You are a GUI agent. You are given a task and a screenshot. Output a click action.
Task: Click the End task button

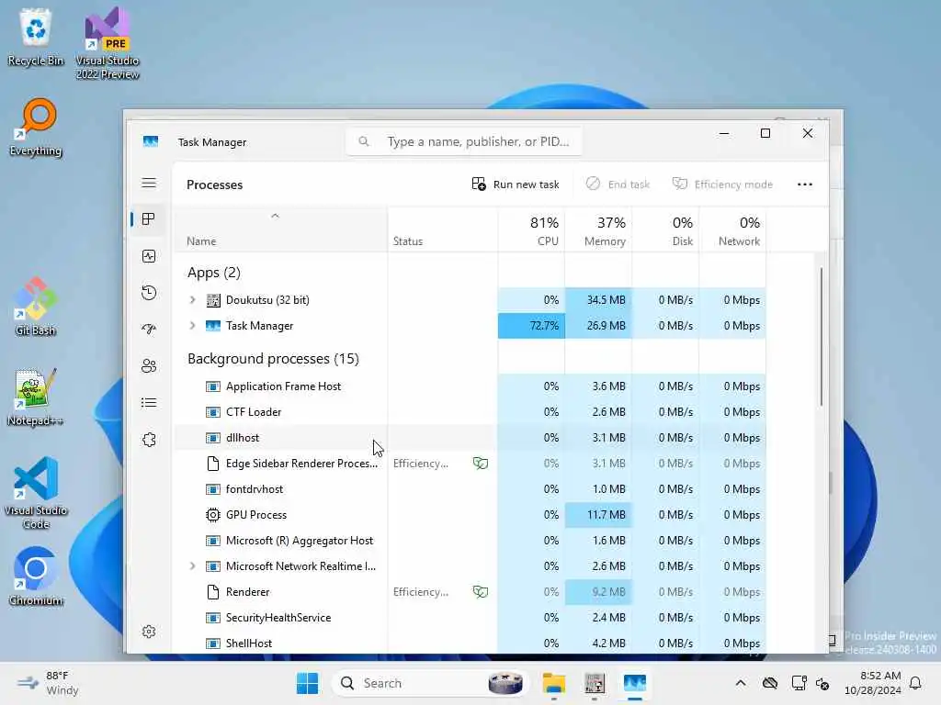click(x=618, y=184)
